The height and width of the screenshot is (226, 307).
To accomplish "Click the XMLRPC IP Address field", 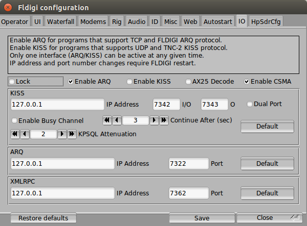I will pos(62,193).
